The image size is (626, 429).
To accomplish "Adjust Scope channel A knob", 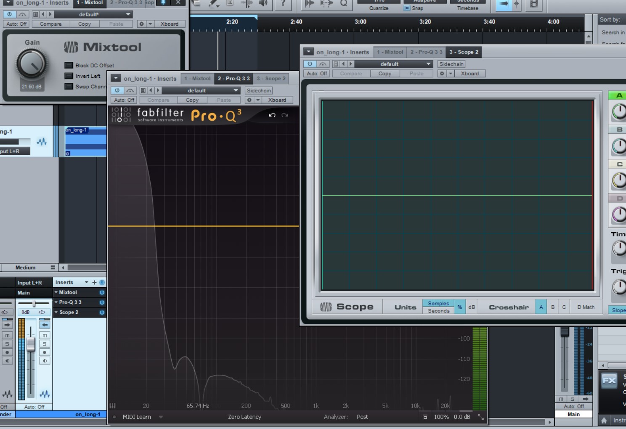I will coord(619,111).
